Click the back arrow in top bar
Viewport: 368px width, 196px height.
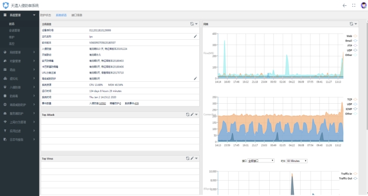(344, 5)
